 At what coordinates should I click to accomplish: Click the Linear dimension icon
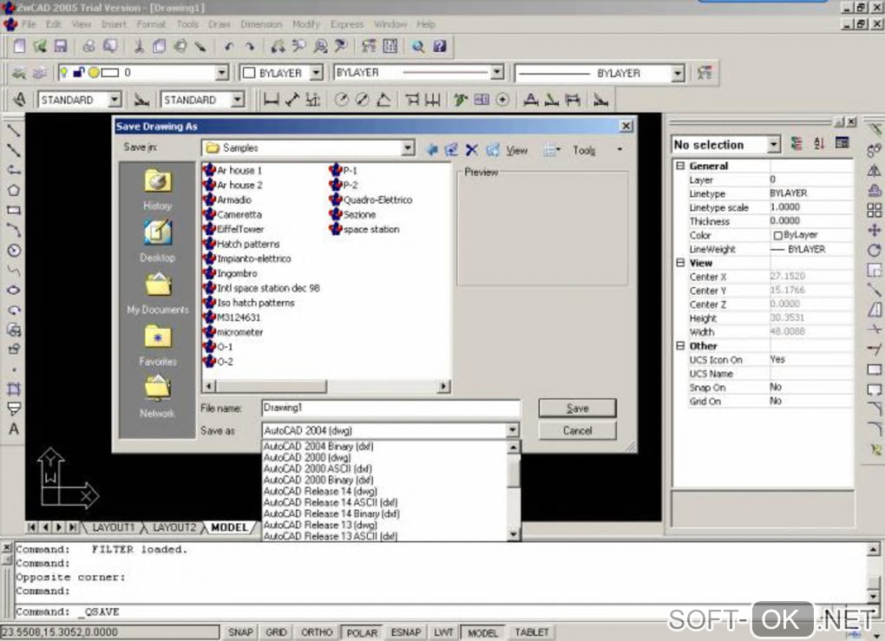click(271, 101)
